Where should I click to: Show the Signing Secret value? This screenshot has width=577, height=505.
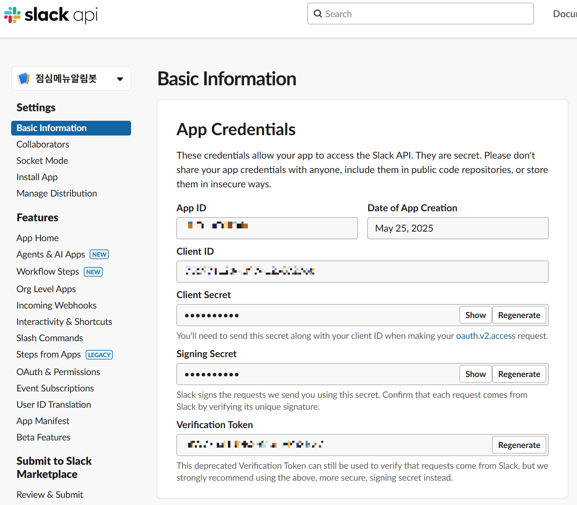[x=476, y=374]
